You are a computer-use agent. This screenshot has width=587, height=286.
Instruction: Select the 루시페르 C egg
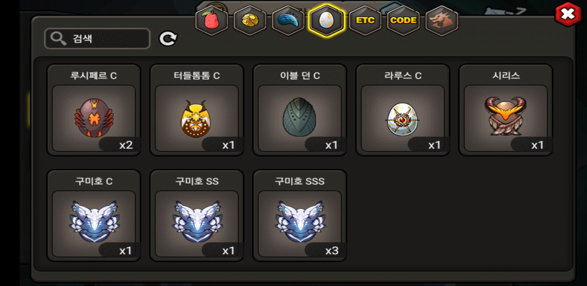click(94, 110)
